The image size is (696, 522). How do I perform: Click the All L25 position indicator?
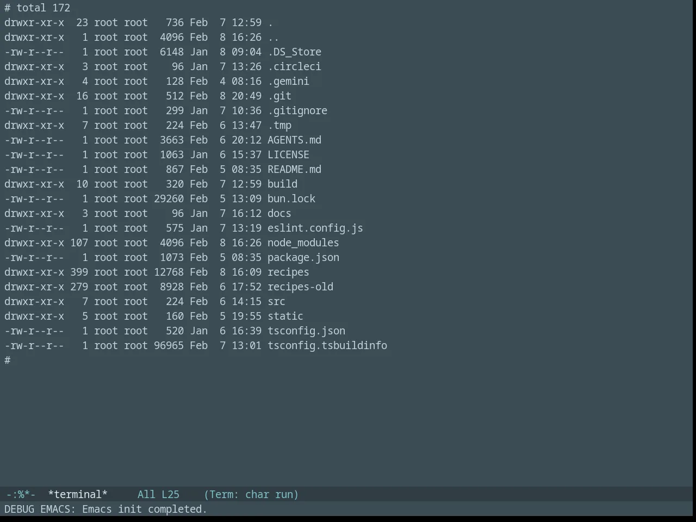(158, 494)
